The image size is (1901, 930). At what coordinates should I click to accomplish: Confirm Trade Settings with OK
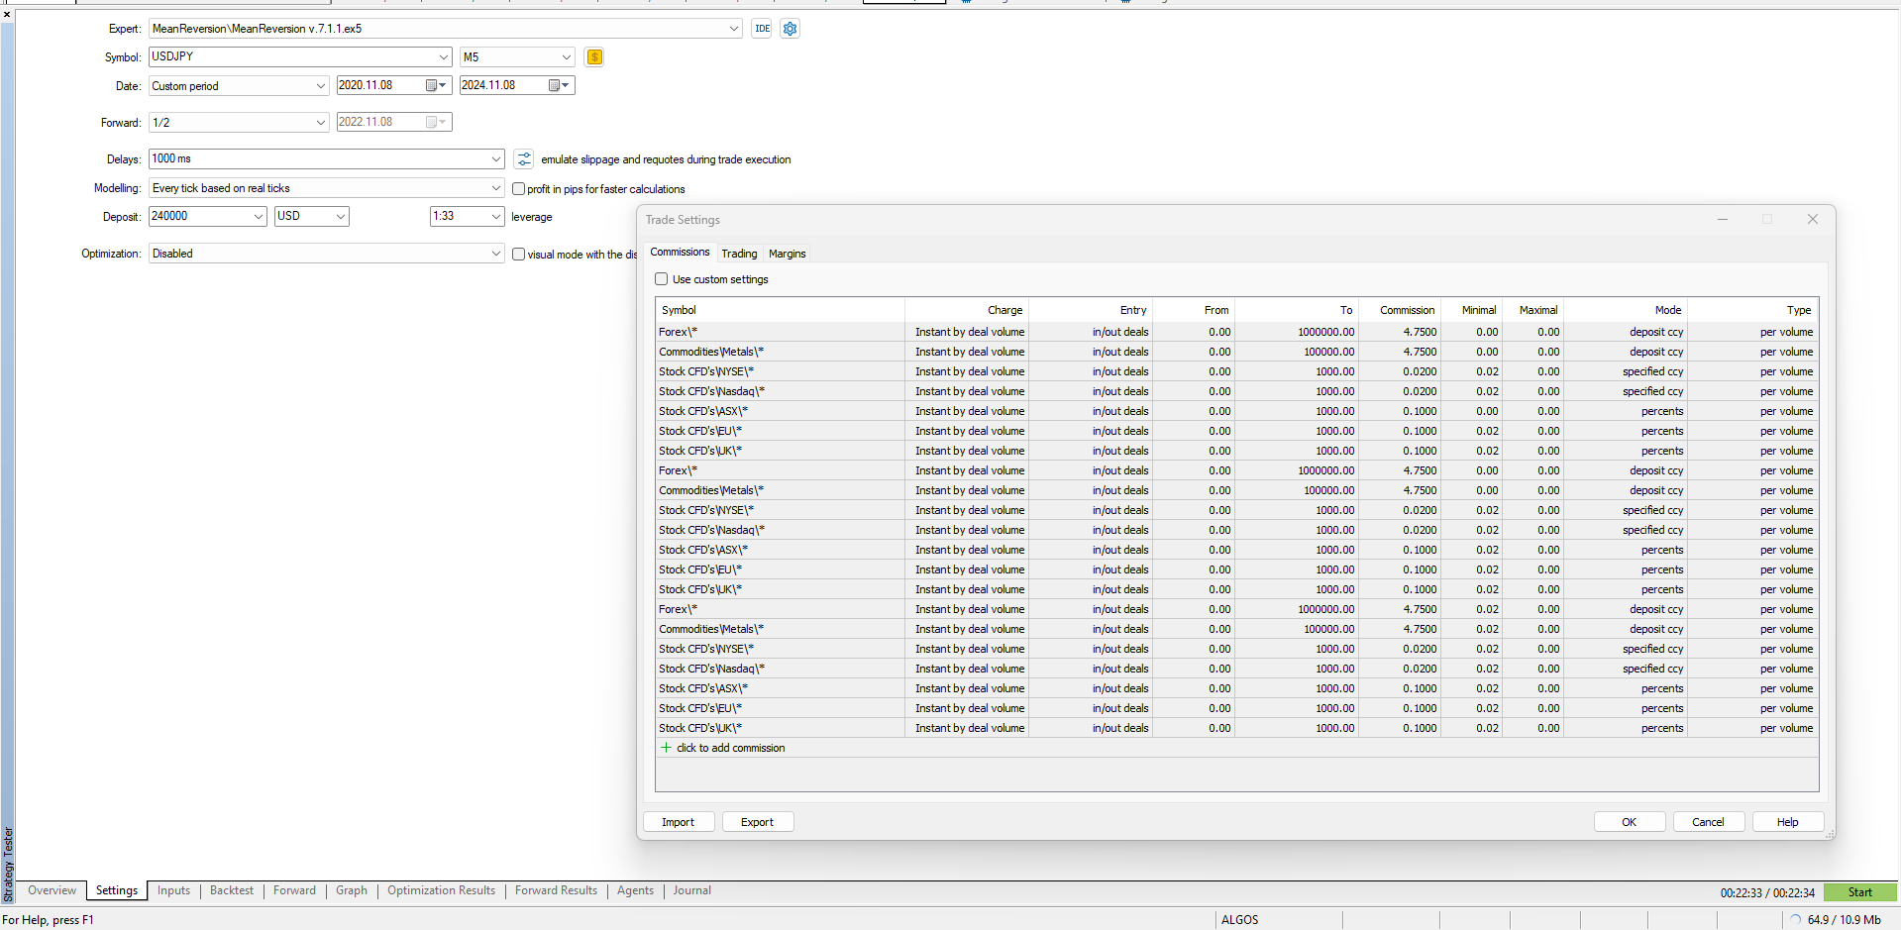pyautogui.click(x=1630, y=822)
